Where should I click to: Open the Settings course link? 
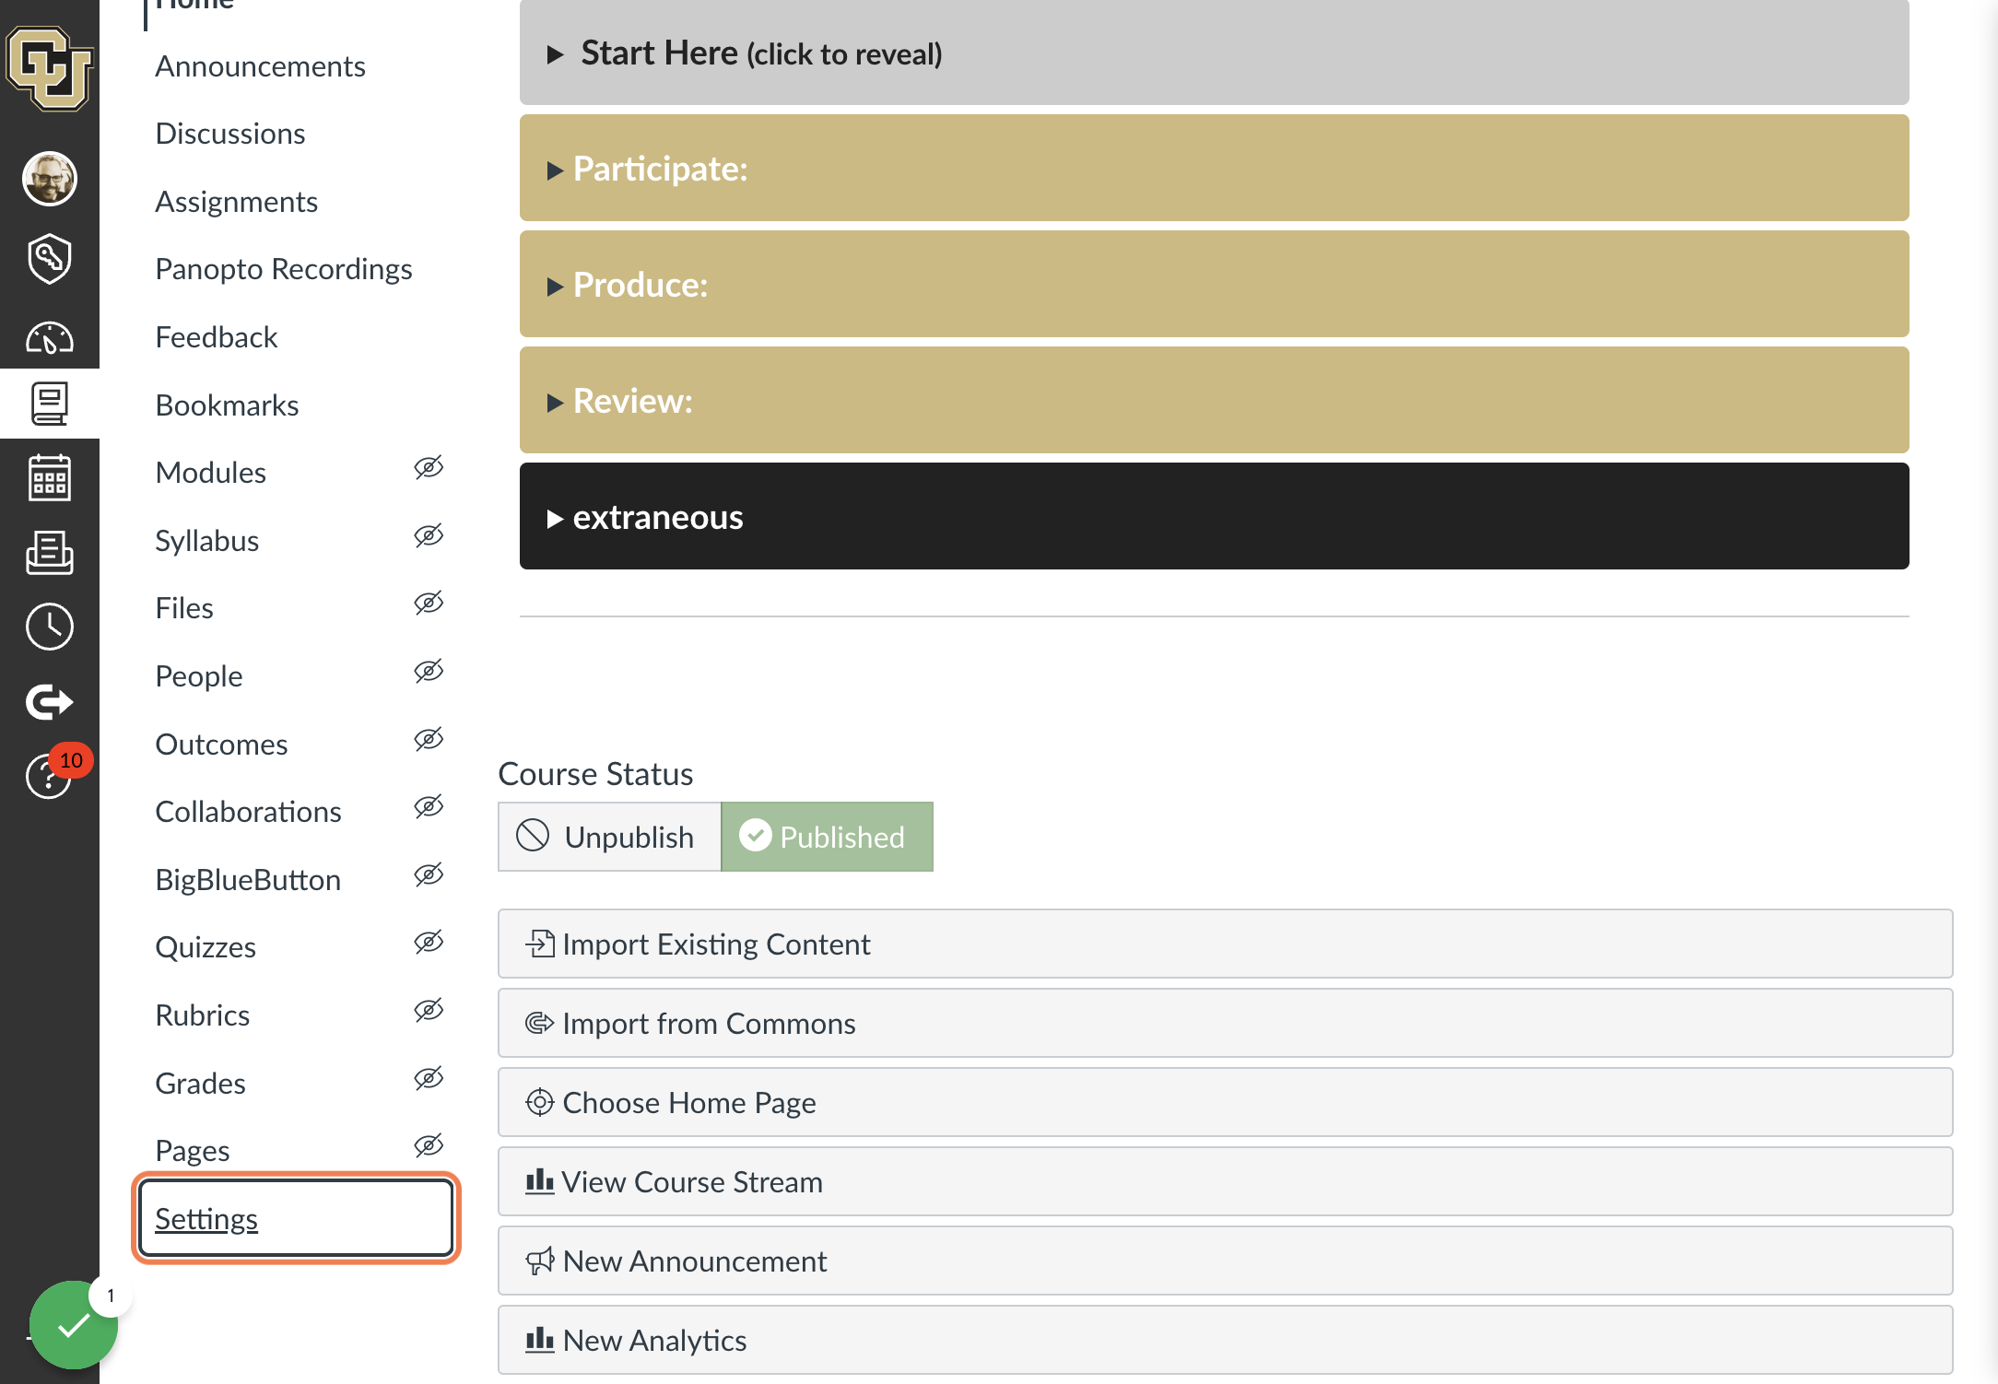click(x=206, y=1218)
